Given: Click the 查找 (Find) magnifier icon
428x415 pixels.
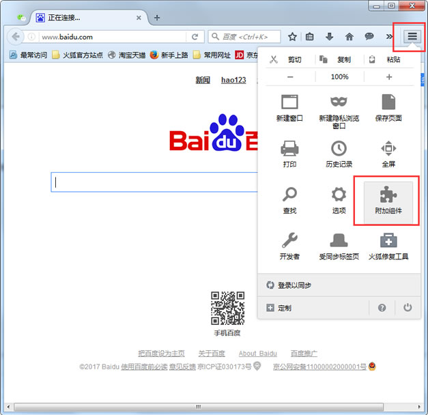Looking at the screenshot, I should pyautogui.click(x=289, y=195).
